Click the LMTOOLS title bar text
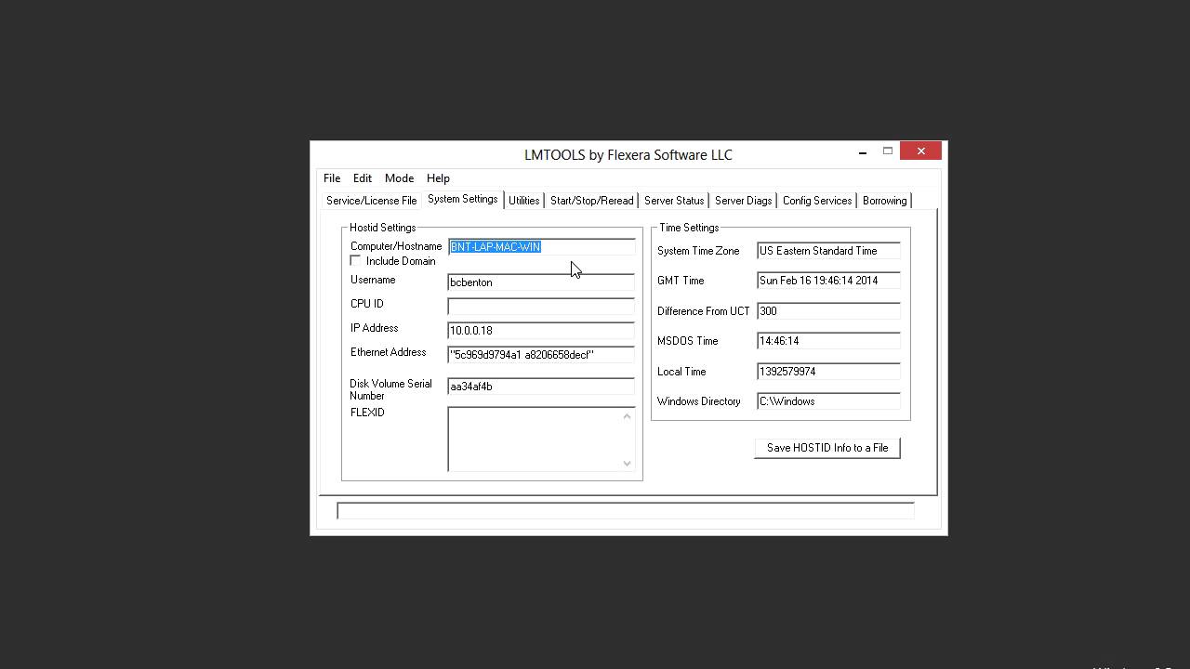This screenshot has width=1190, height=669. 628,155
